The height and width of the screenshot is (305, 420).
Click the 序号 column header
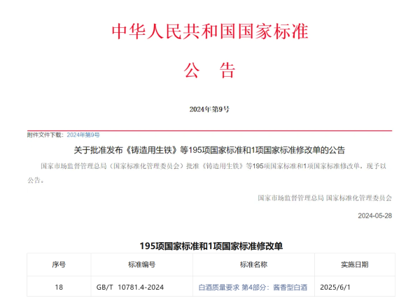click(x=59, y=265)
